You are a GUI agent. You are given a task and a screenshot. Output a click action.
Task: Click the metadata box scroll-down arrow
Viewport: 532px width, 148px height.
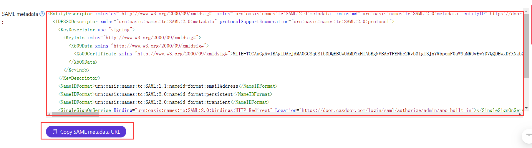click(x=526, y=108)
